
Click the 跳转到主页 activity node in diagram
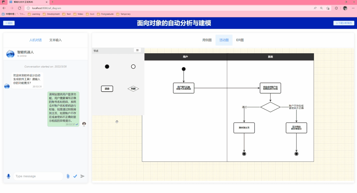pyautogui.click(x=244, y=128)
